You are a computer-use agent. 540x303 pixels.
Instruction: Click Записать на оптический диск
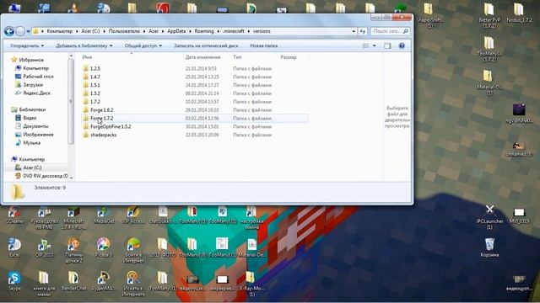pyautogui.click(x=206, y=45)
